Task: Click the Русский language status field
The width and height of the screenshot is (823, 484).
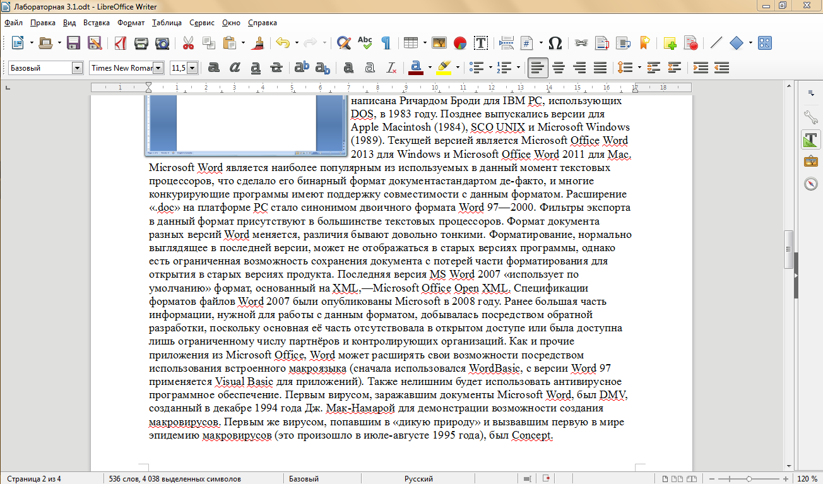Action: point(418,479)
